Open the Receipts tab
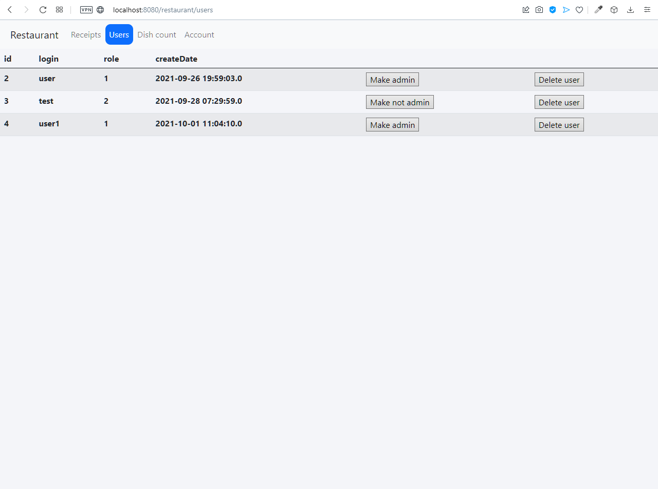This screenshot has height=489, width=658. tap(86, 35)
